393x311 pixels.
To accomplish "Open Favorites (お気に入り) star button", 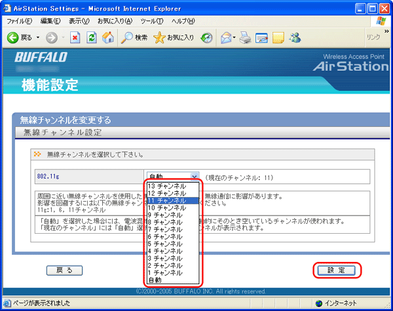I will tap(173, 37).
